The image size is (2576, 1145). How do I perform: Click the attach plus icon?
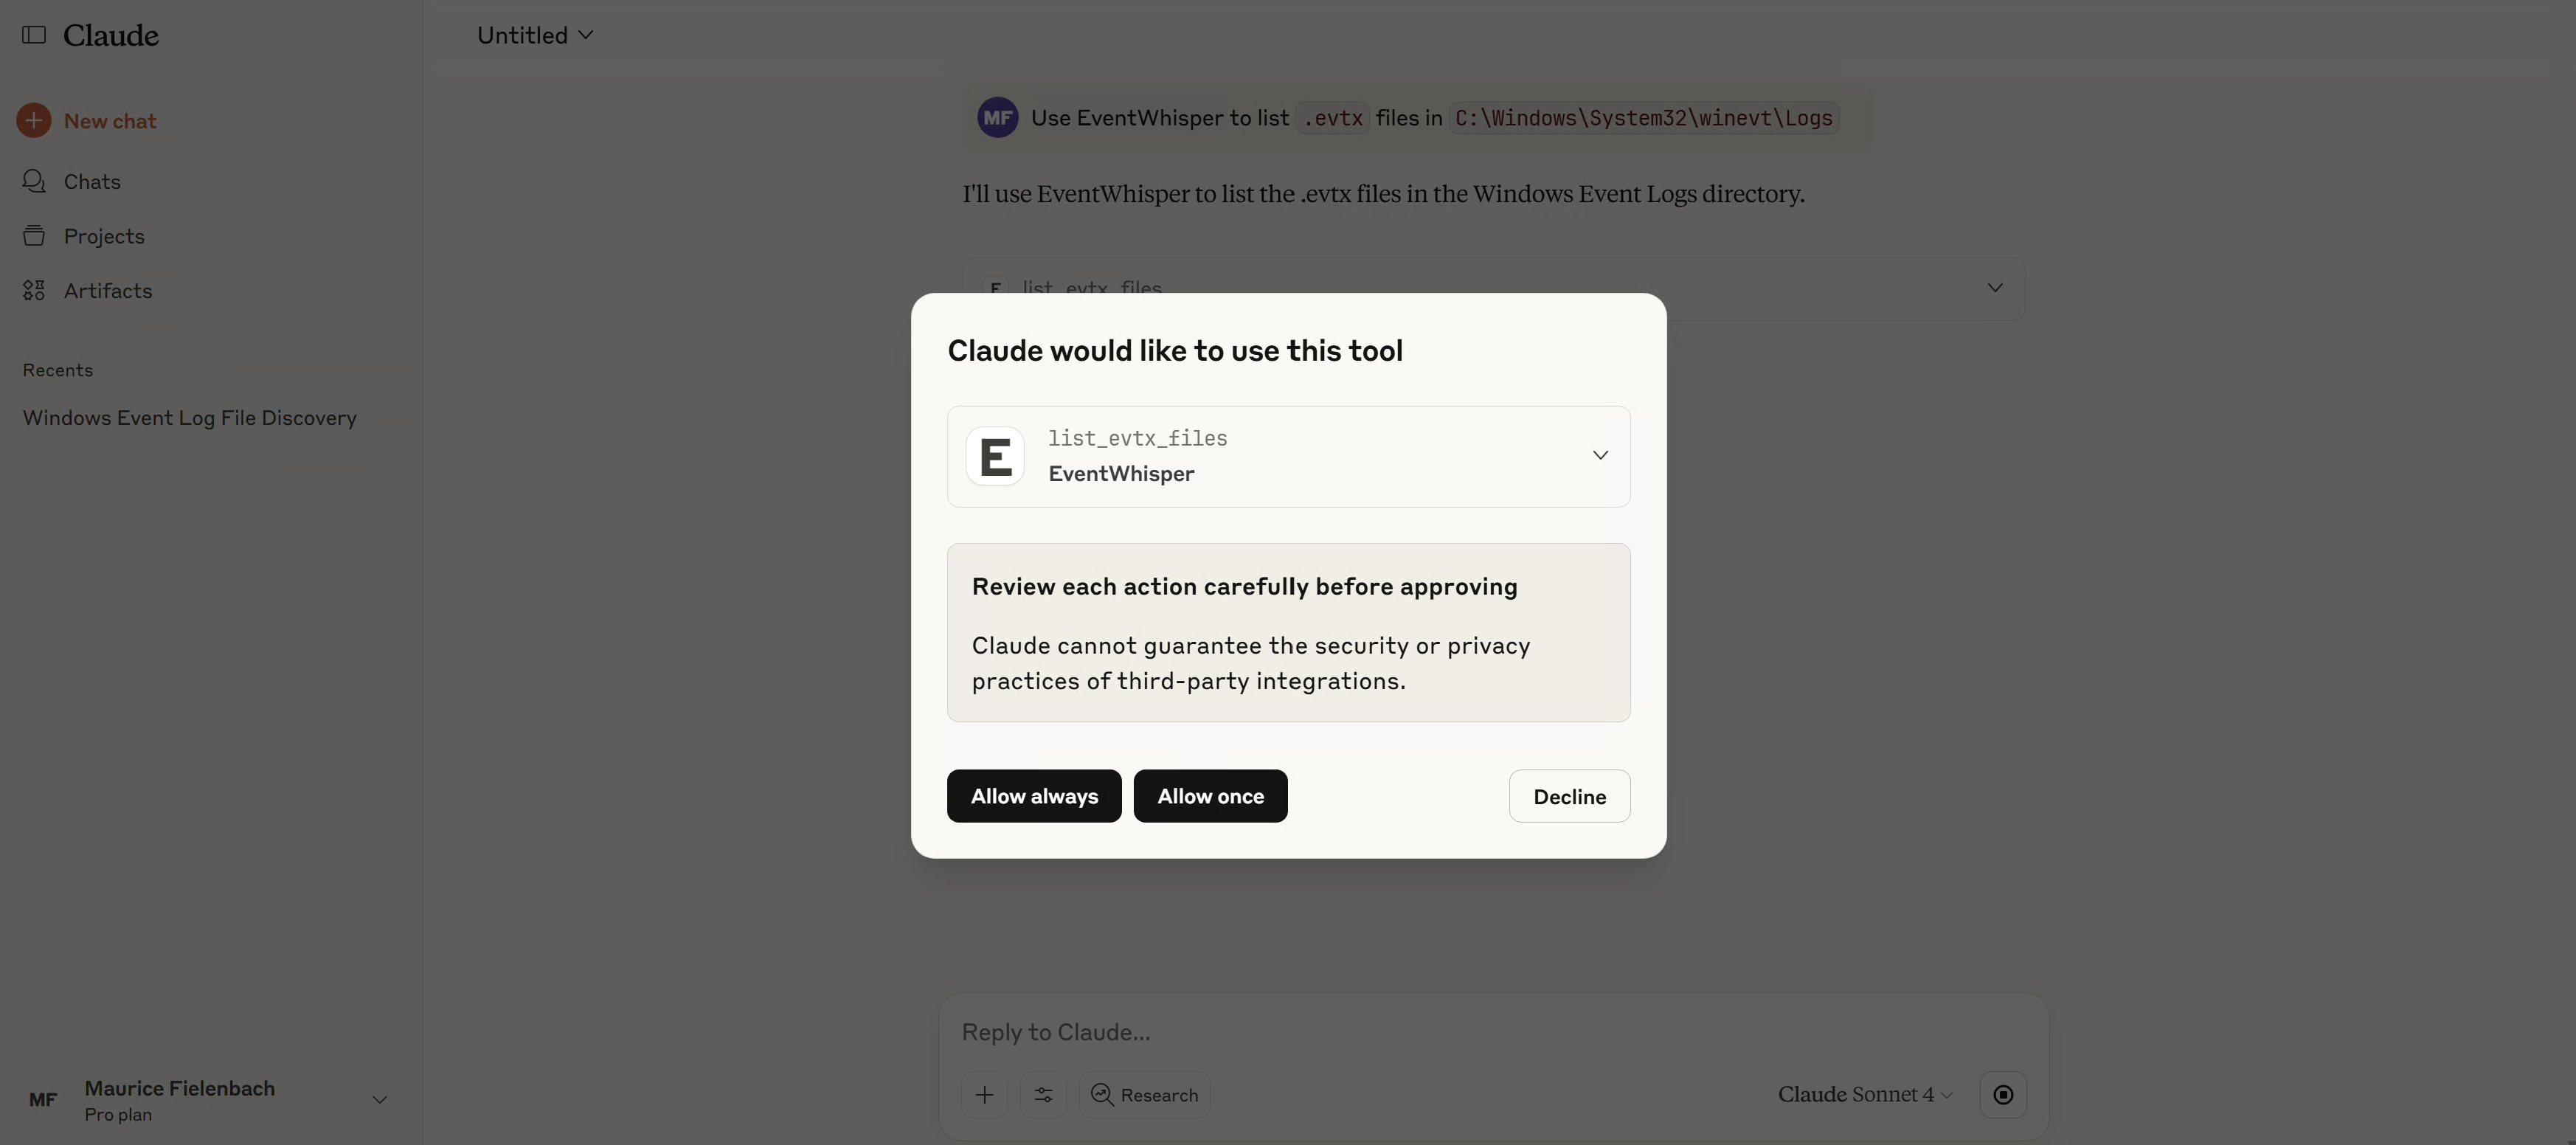click(984, 1095)
